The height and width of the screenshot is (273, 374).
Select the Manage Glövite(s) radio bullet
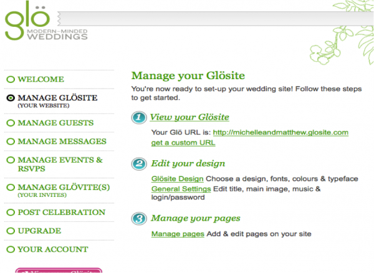tap(11, 187)
